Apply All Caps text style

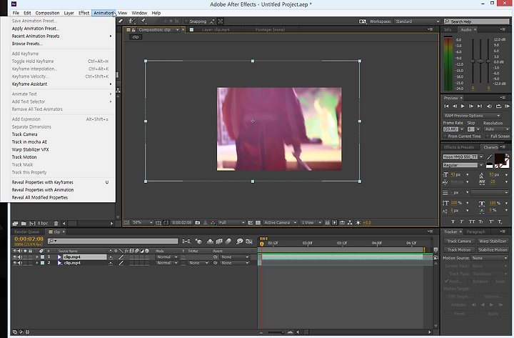[472, 222]
